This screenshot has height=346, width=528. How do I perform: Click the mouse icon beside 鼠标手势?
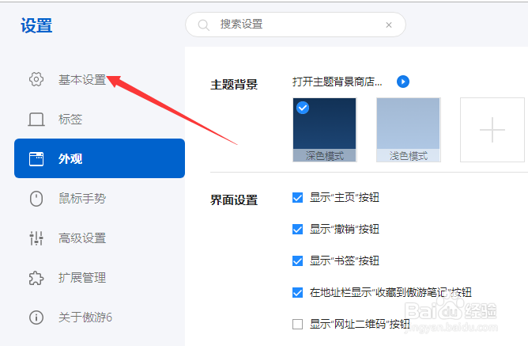pyautogui.click(x=36, y=199)
